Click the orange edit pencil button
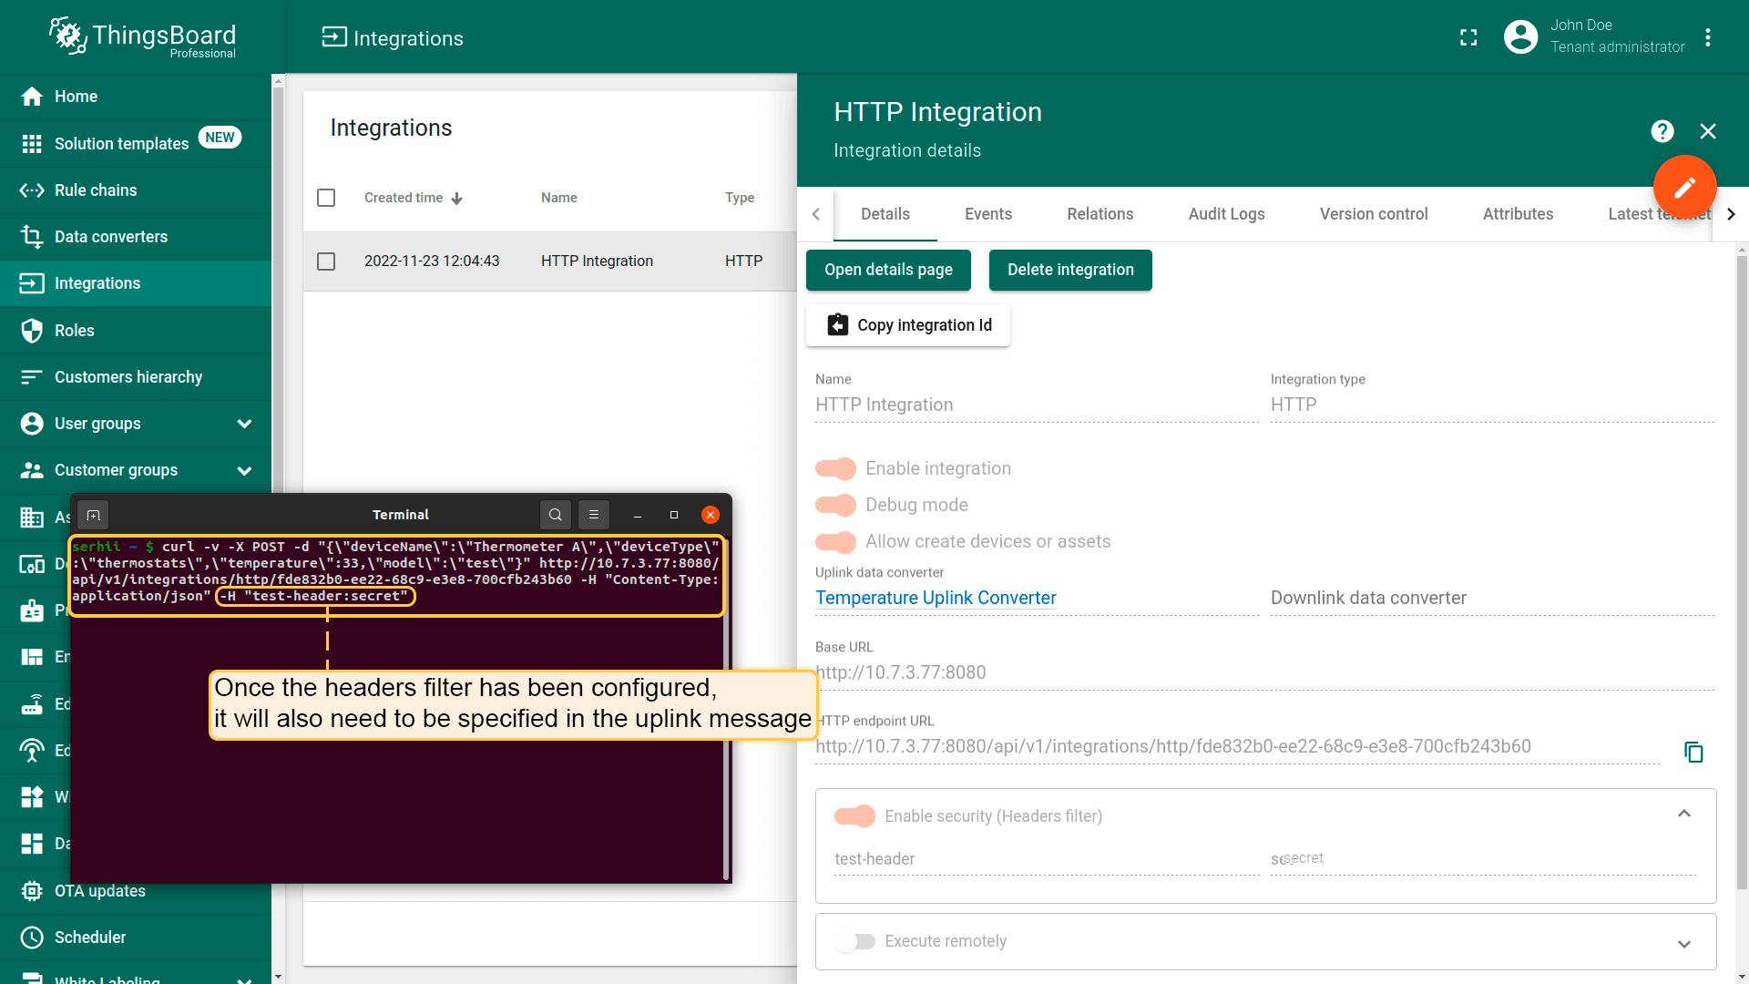1749x984 pixels. 1685,187
